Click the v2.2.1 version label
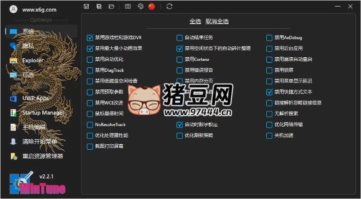This screenshot has width=361, height=199. (x=46, y=176)
